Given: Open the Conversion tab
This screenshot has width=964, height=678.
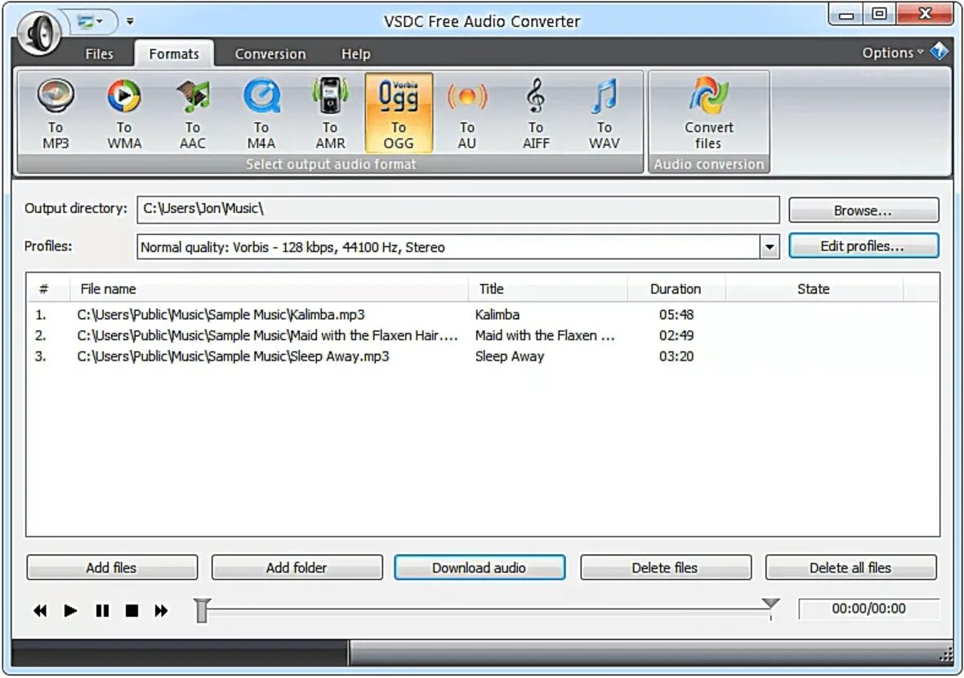Looking at the screenshot, I should pos(270,54).
